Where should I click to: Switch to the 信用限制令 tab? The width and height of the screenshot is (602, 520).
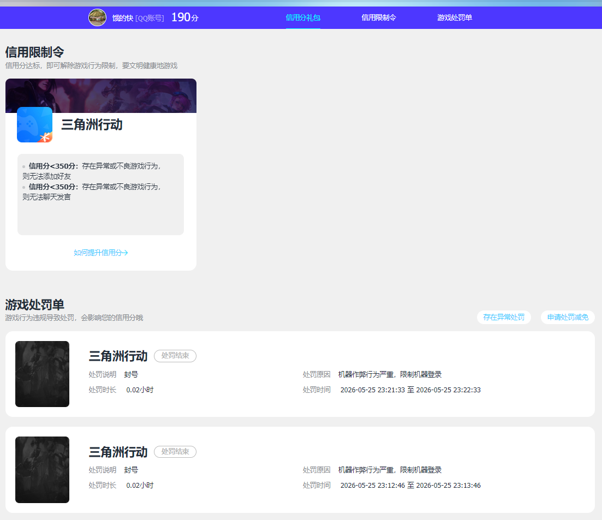pos(379,17)
